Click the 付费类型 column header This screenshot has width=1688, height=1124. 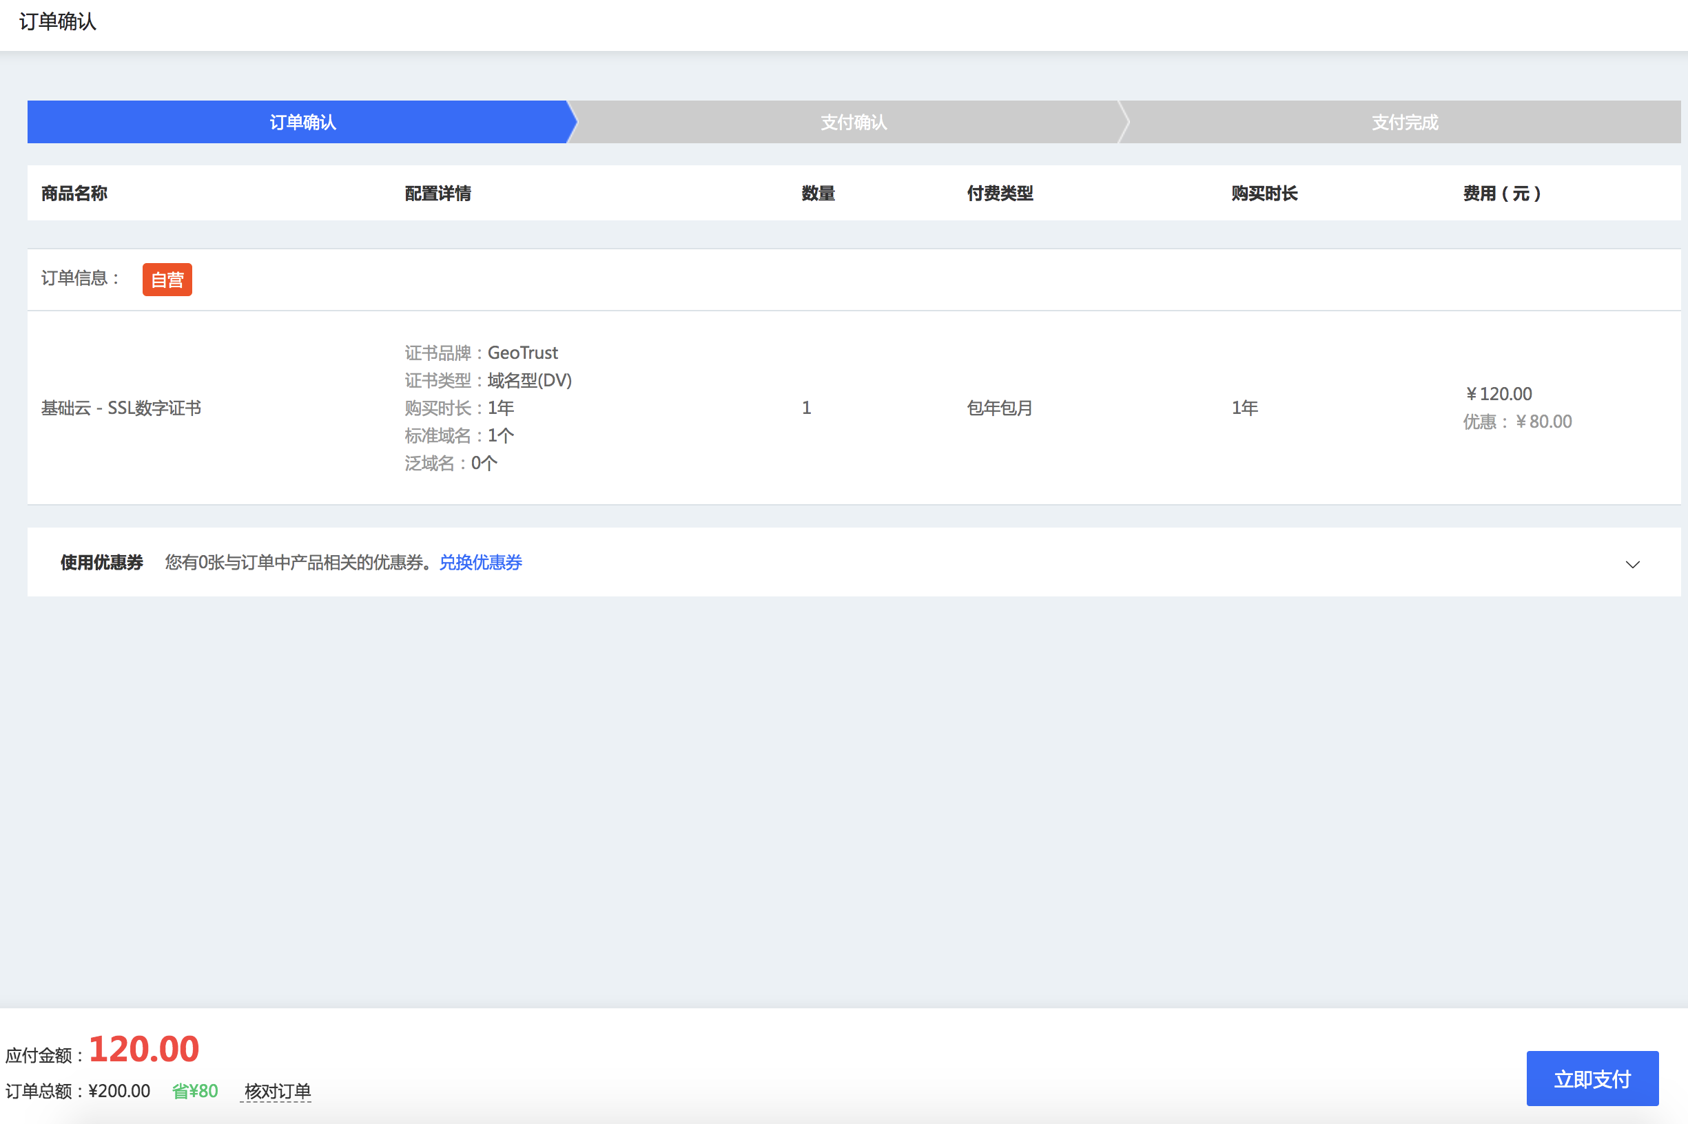point(1000,194)
